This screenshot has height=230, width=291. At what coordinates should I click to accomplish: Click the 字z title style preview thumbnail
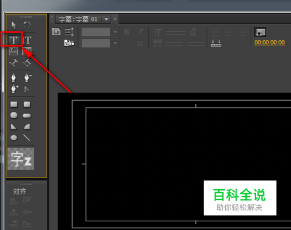coord(20,159)
